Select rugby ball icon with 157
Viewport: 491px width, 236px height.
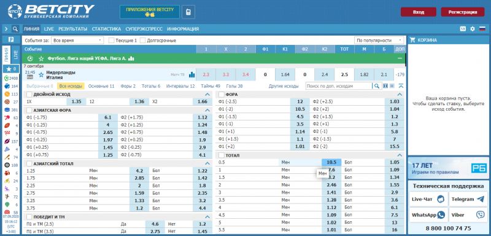[7, 141]
